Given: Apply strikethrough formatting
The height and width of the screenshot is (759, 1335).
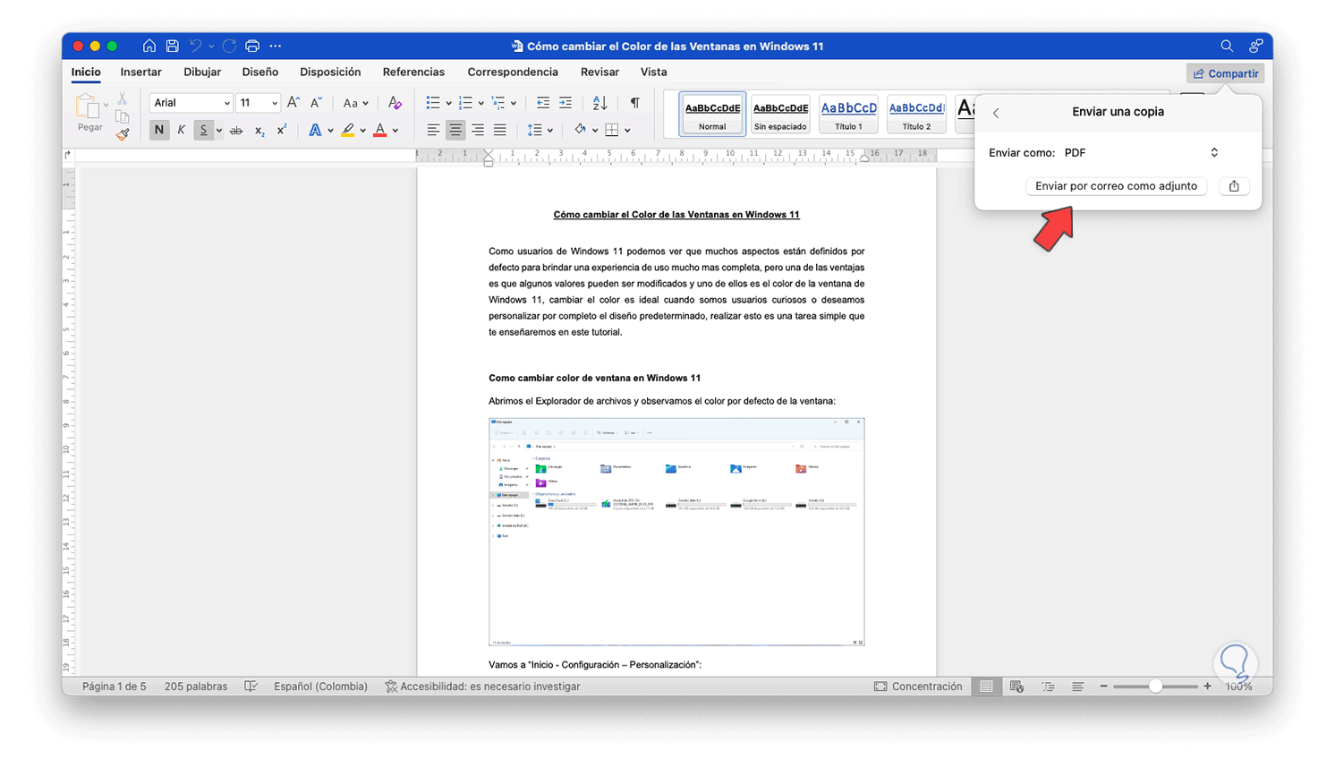Looking at the screenshot, I should [x=236, y=131].
